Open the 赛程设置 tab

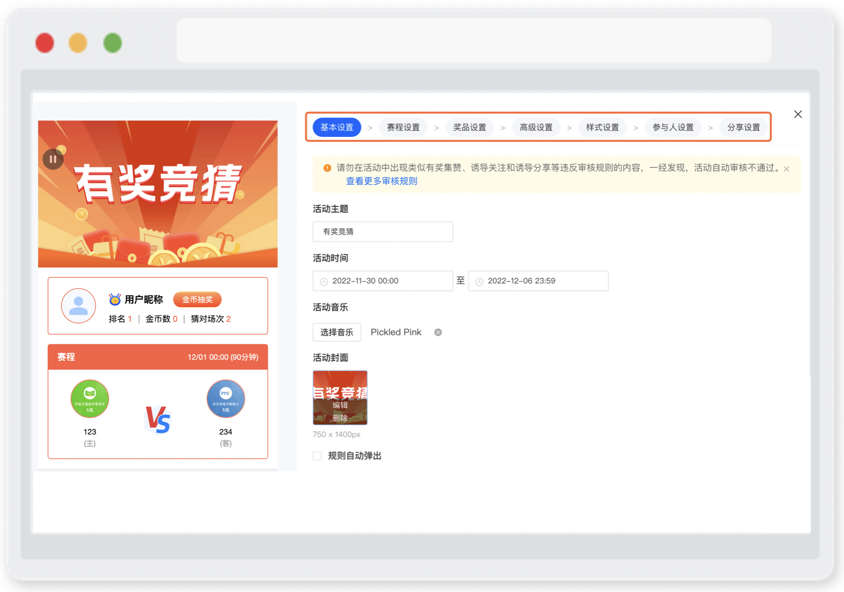(x=403, y=127)
